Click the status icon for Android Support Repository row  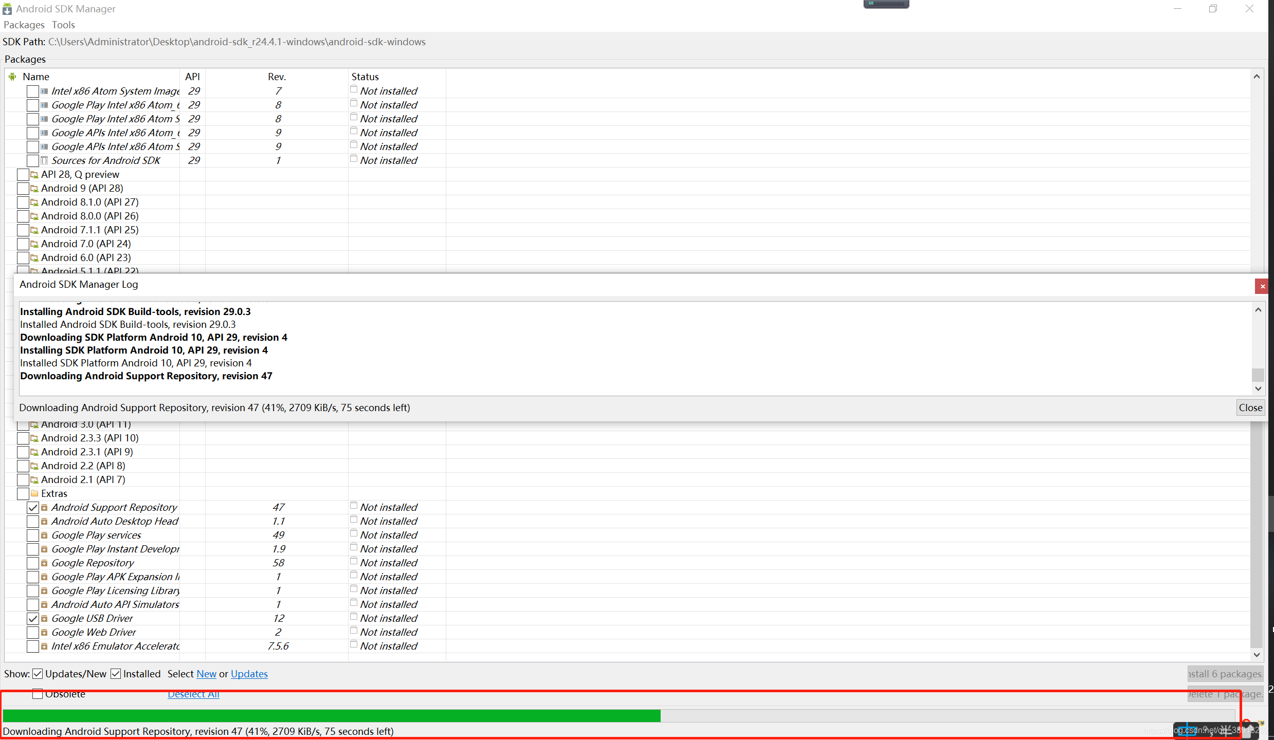[354, 505]
